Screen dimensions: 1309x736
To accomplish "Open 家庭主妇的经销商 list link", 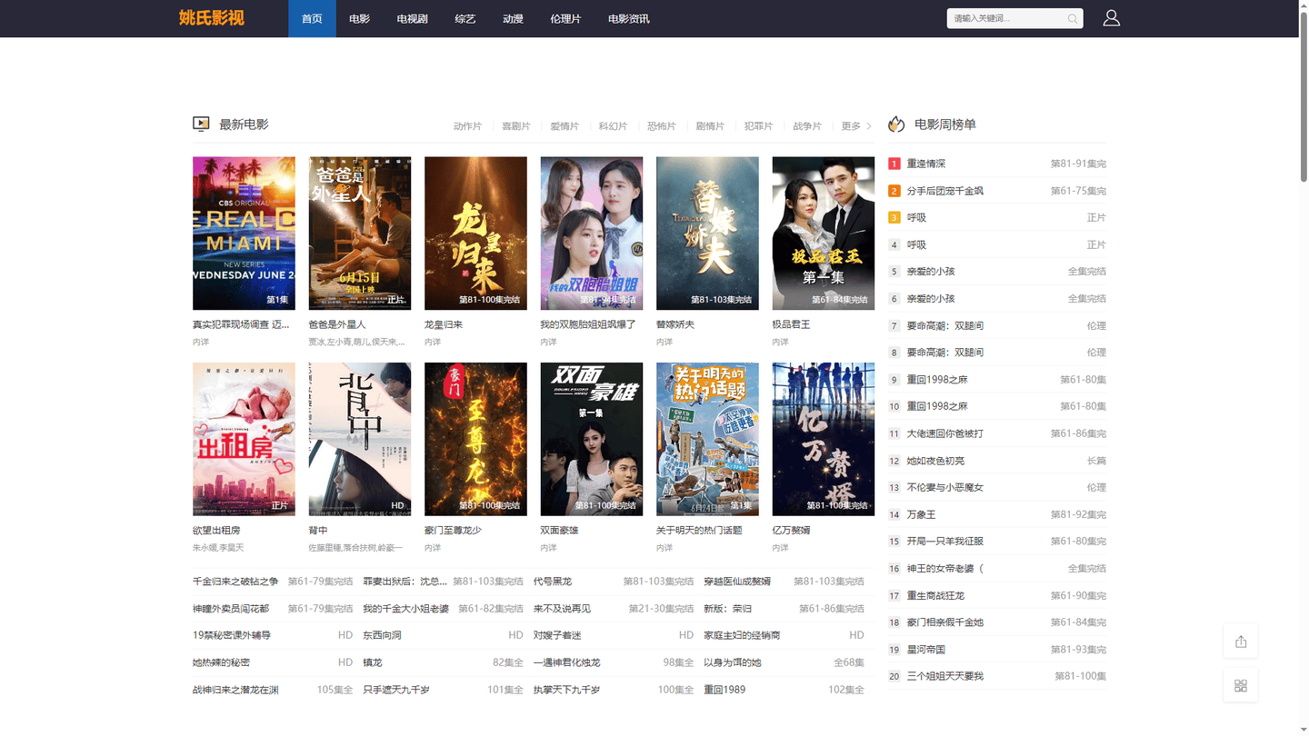I will [742, 635].
